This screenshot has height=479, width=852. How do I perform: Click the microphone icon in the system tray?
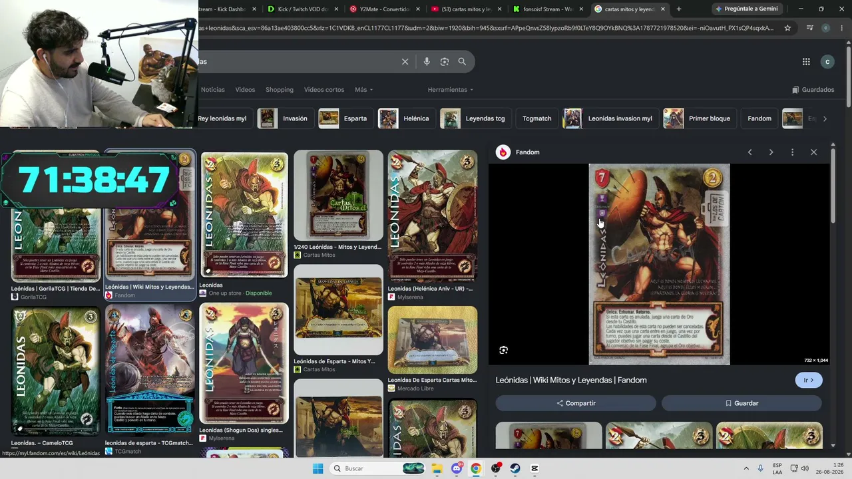760,468
